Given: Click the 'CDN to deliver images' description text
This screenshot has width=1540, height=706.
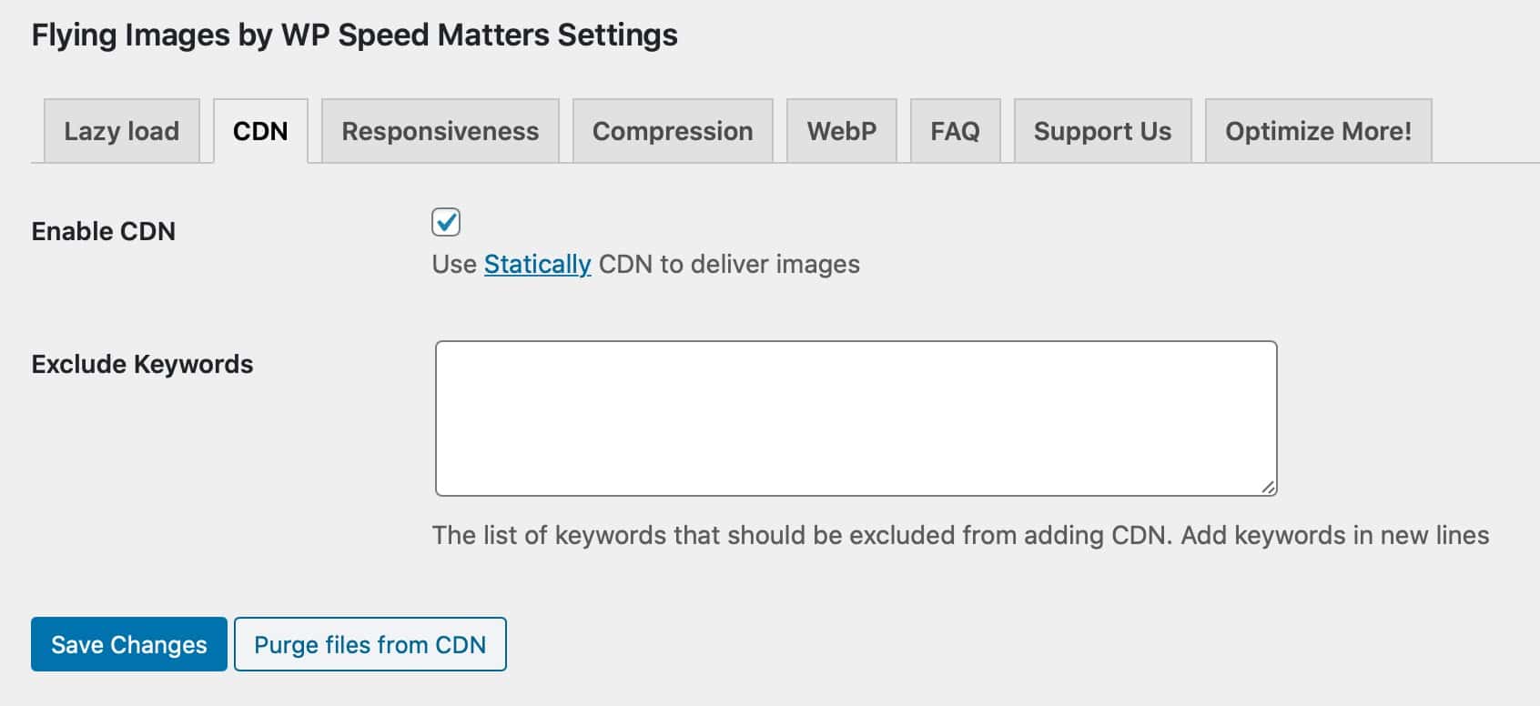Looking at the screenshot, I should tap(729, 264).
